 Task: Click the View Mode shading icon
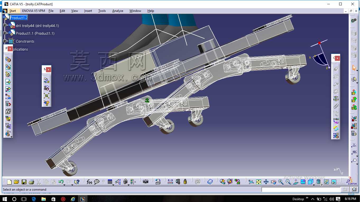coord(319,182)
